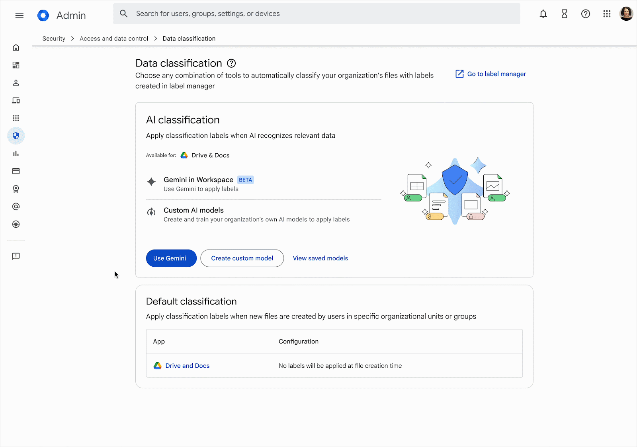
Task: Click the Data classification breadcrumb
Action: point(189,39)
